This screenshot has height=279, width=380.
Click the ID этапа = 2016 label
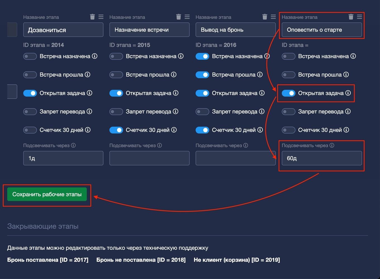click(x=216, y=45)
